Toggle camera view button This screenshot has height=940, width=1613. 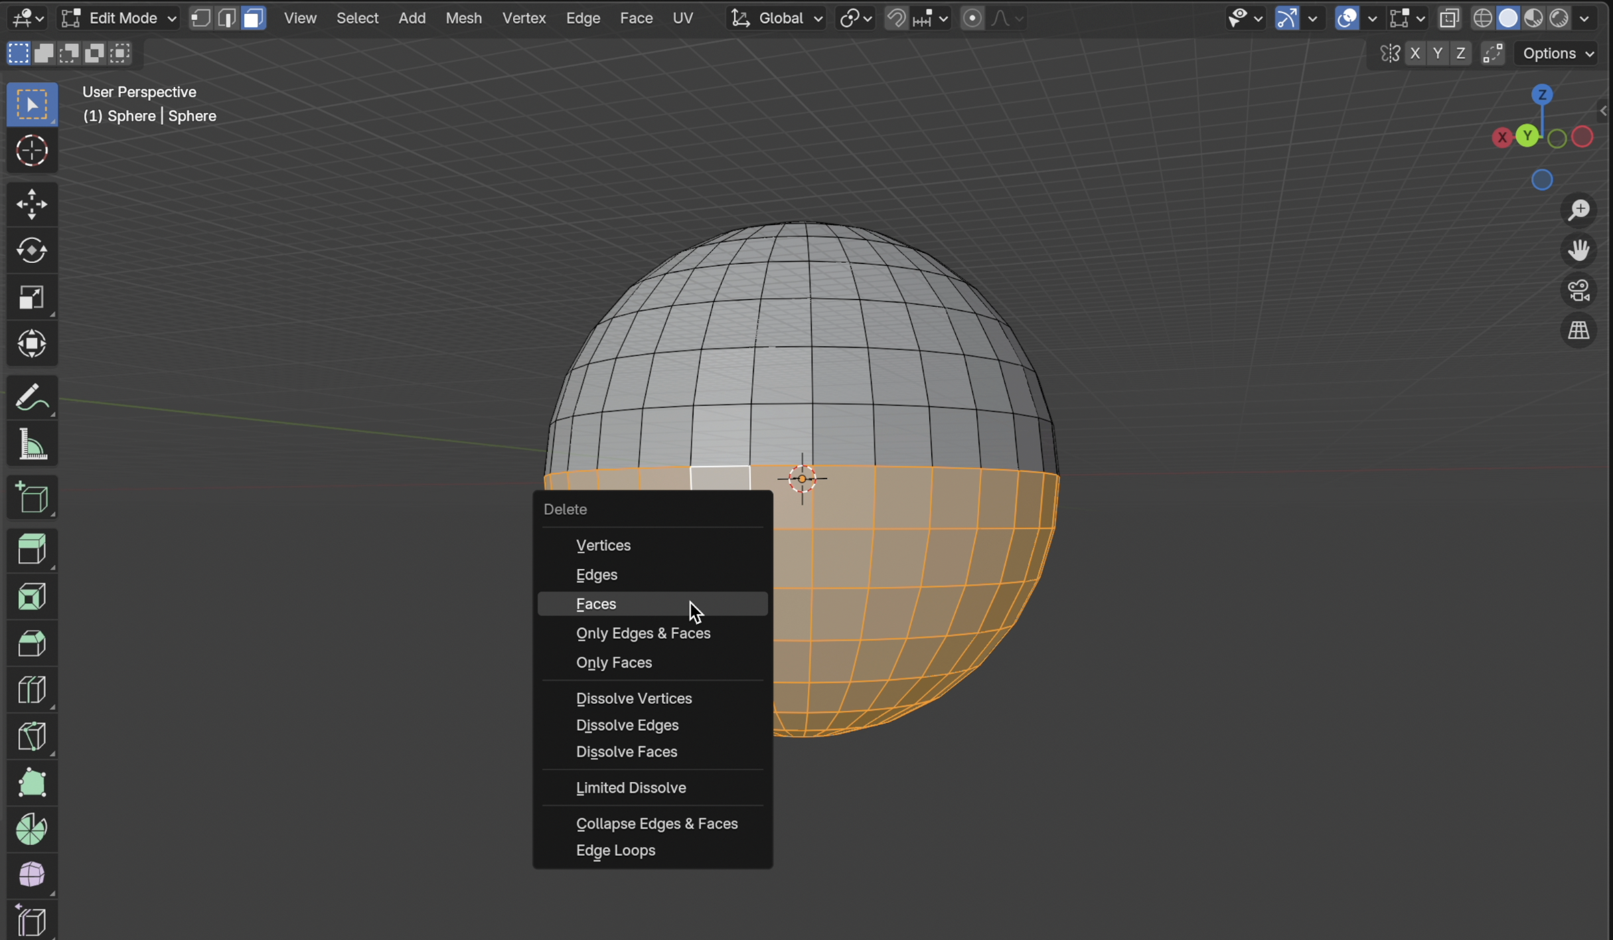[1578, 291]
